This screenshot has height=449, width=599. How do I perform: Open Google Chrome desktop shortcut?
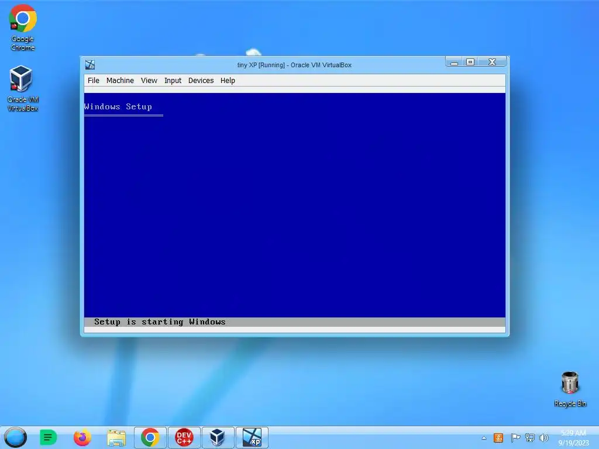tap(23, 28)
